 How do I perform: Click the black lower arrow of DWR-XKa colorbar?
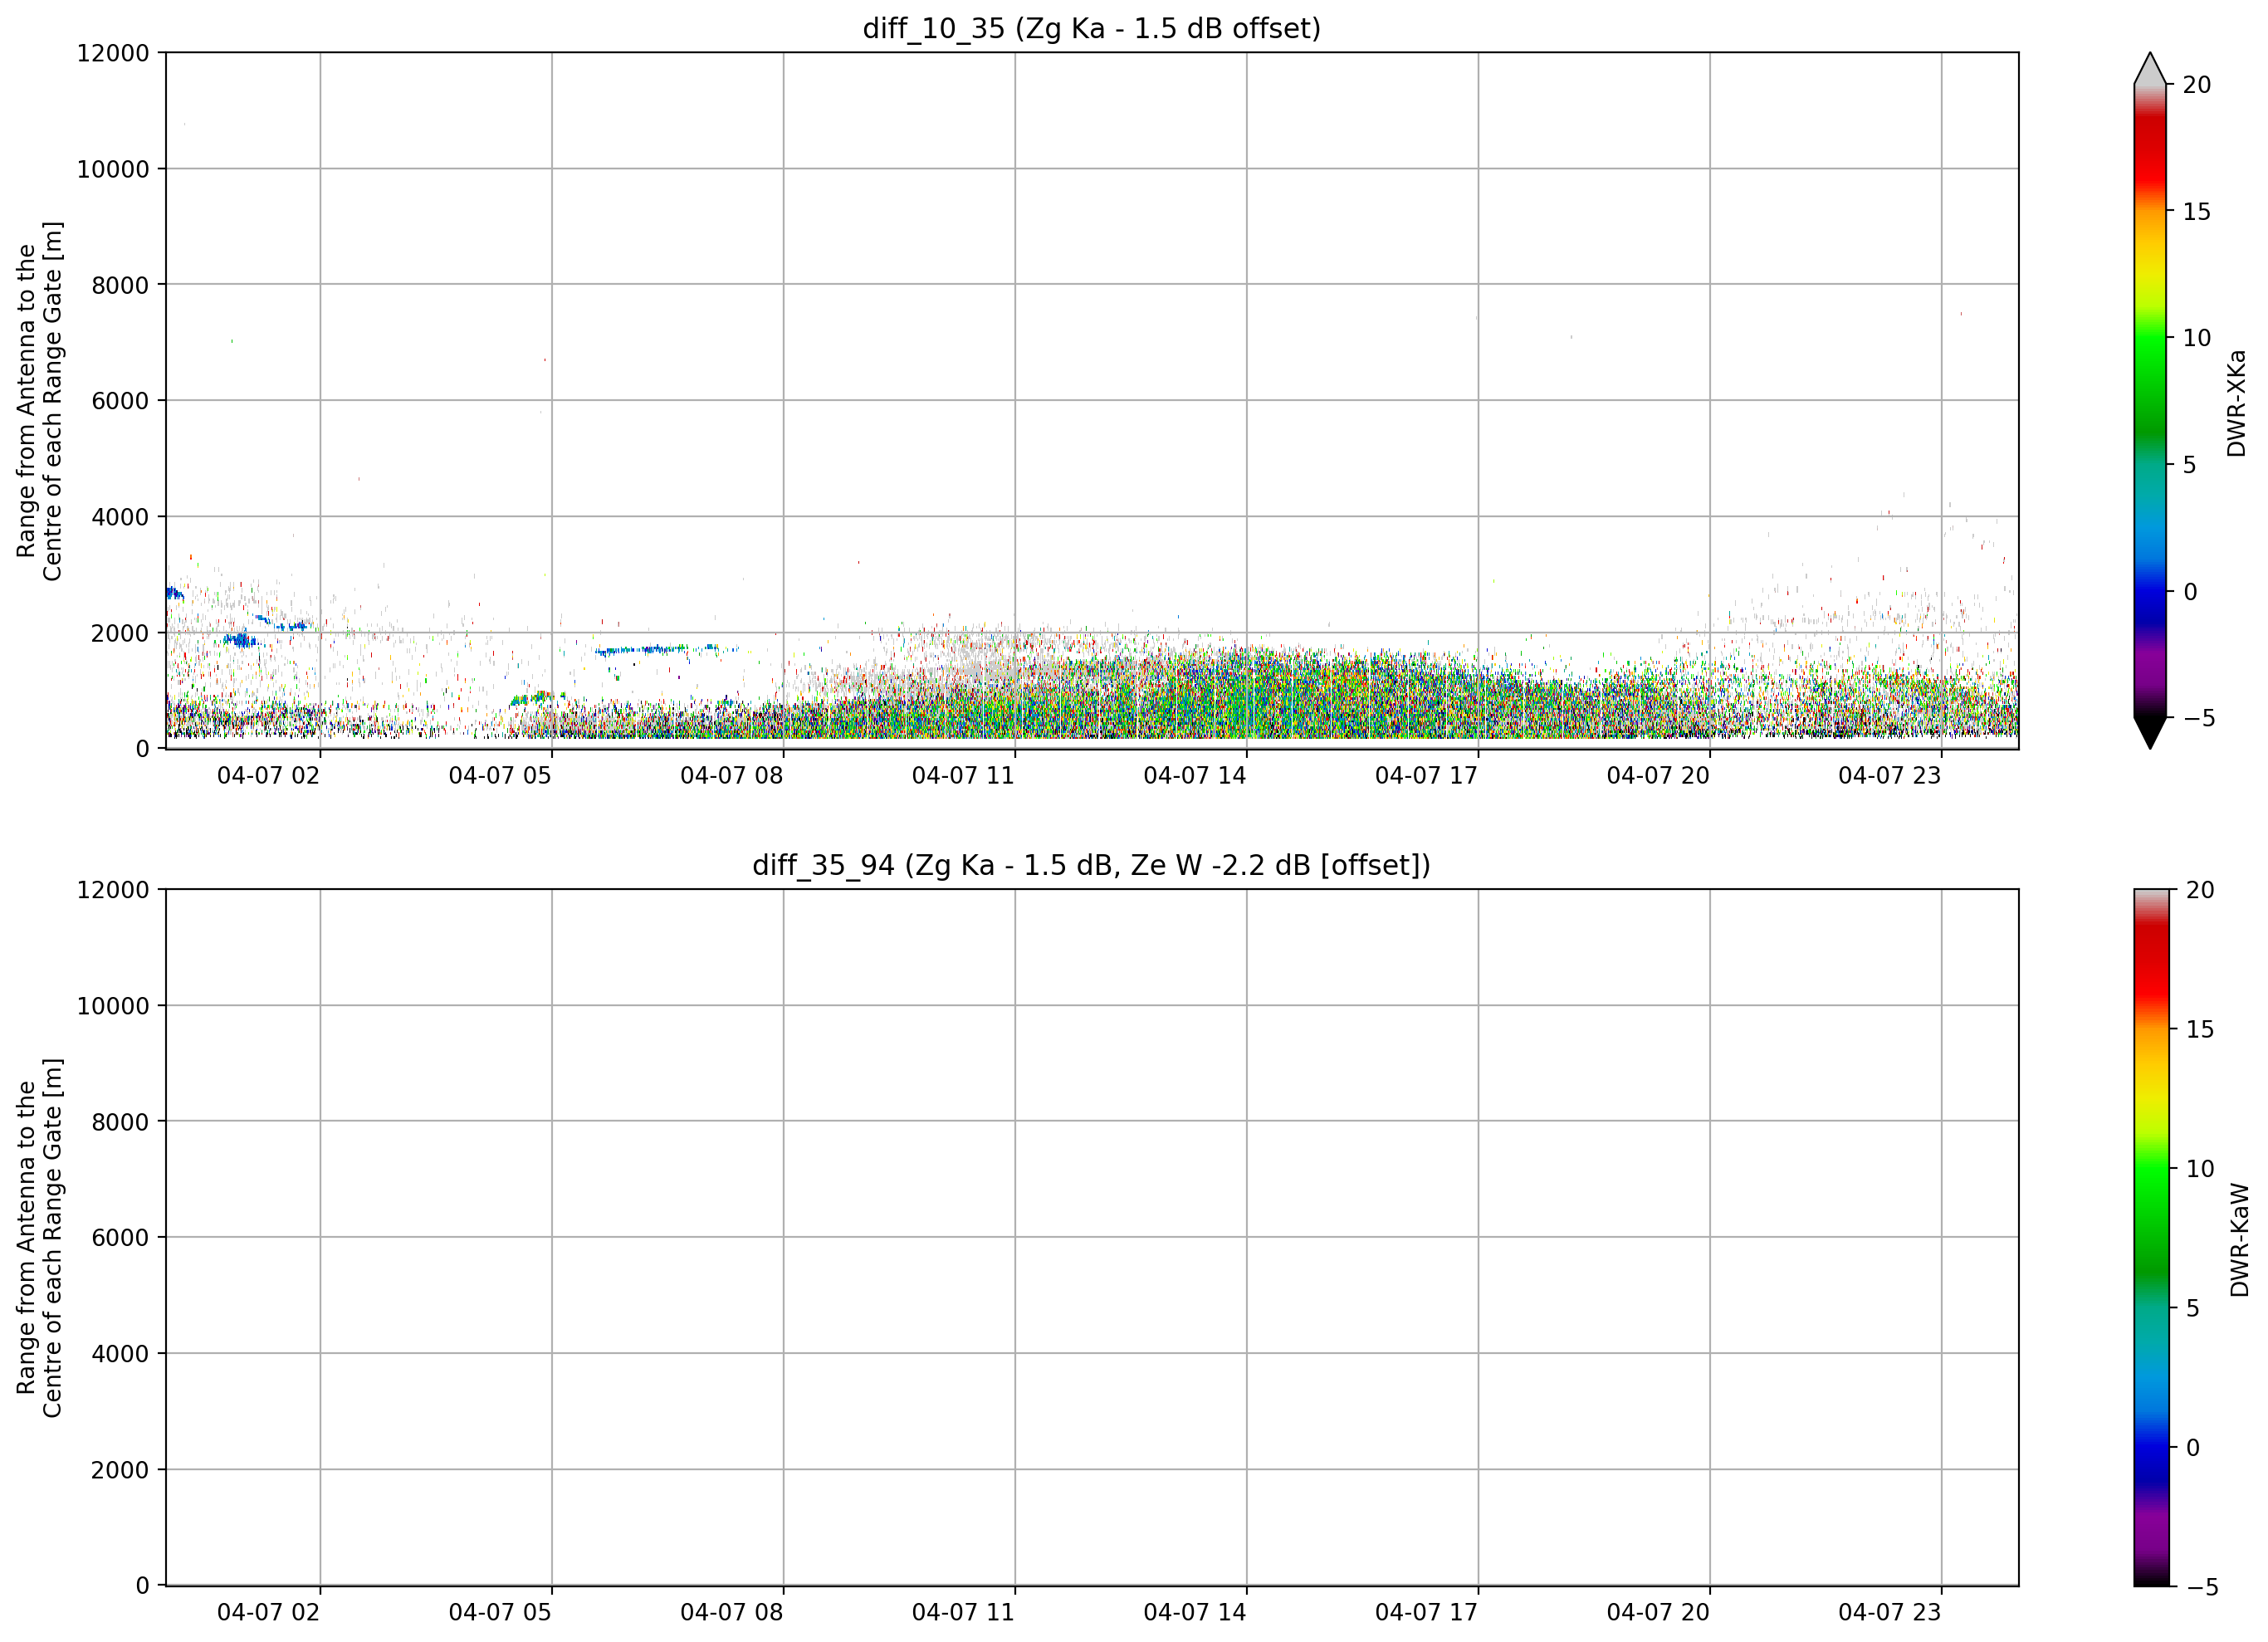coord(2149,732)
